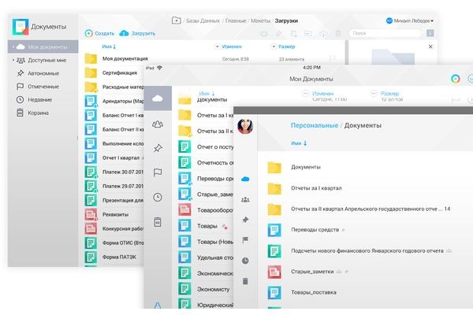Select the shared users icon in the front sidebar

point(245,199)
